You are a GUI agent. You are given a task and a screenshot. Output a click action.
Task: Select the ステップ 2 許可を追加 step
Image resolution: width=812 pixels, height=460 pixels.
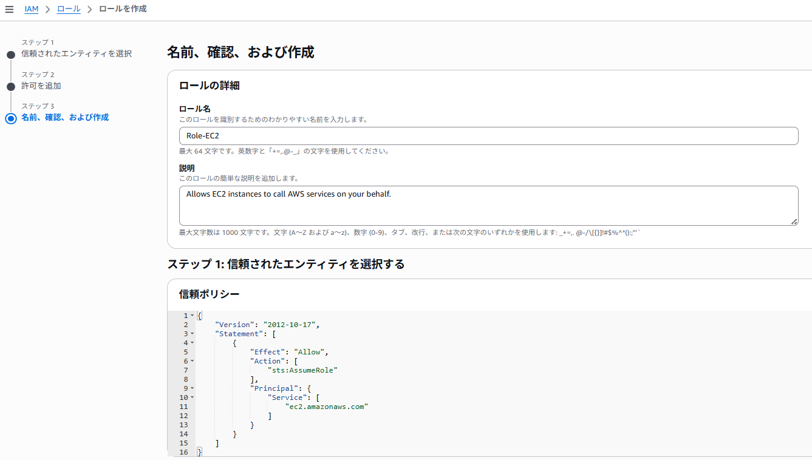(10, 86)
